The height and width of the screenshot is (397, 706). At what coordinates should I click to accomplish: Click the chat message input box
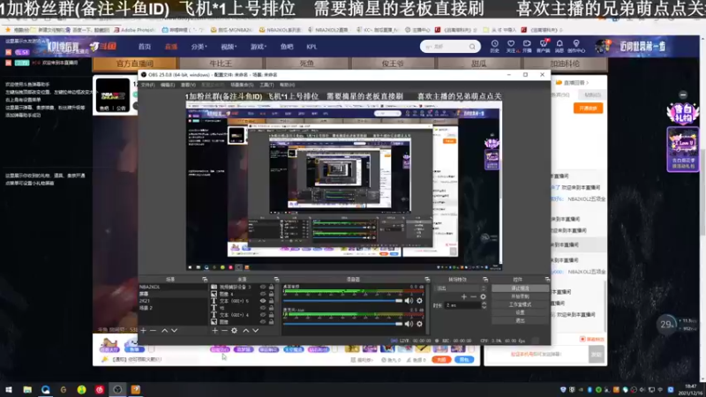pos(537,355)
